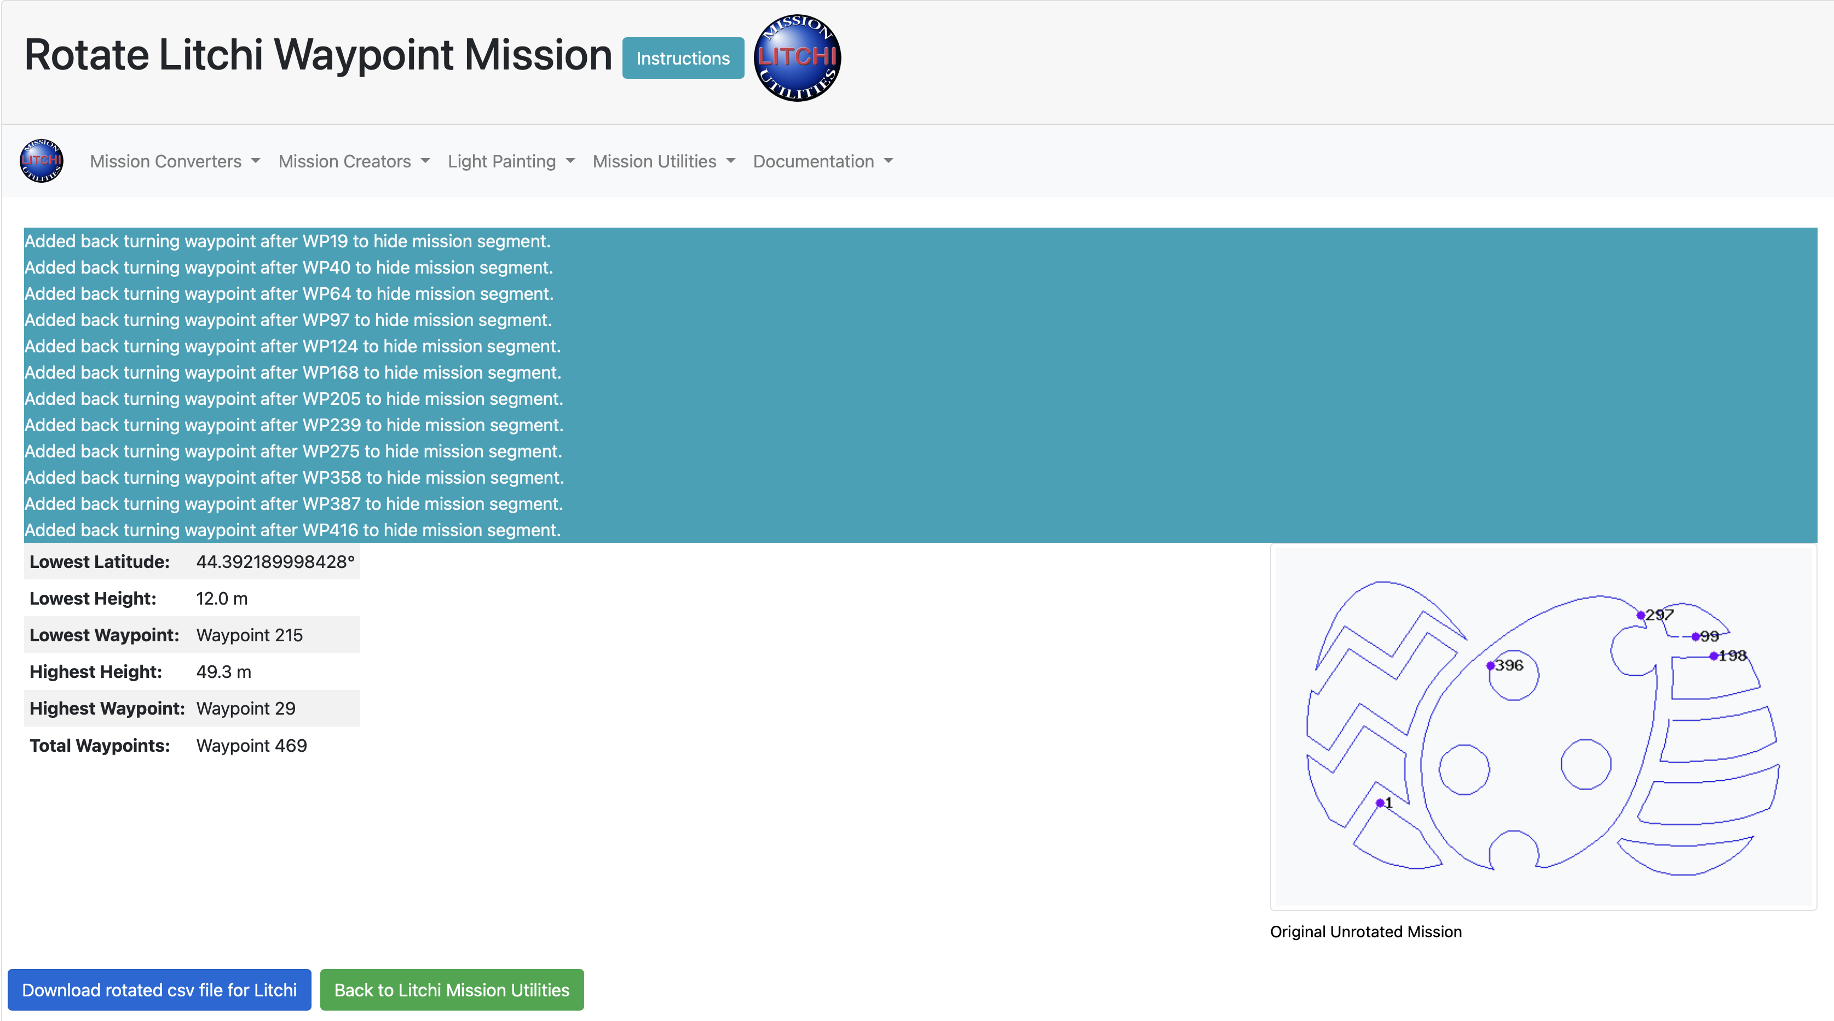
Task: Click the 'Highest Height:' label
Action: [x=96, y=672]
